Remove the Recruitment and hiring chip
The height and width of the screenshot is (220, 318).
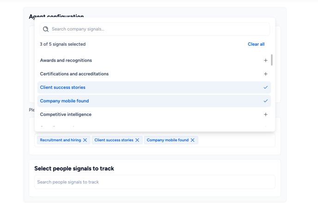[x=85, y=140]
